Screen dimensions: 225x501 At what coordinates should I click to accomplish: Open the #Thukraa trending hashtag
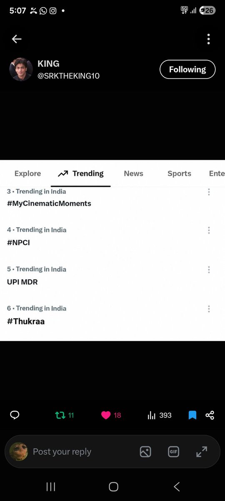click(x=26, y=321)
